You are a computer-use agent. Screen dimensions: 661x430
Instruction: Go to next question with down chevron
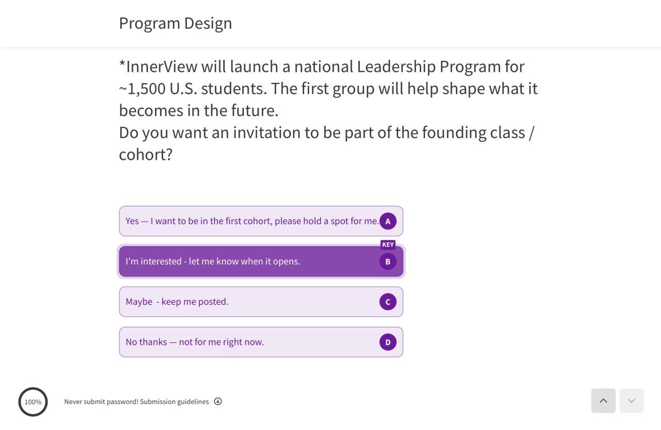(631, 401)
